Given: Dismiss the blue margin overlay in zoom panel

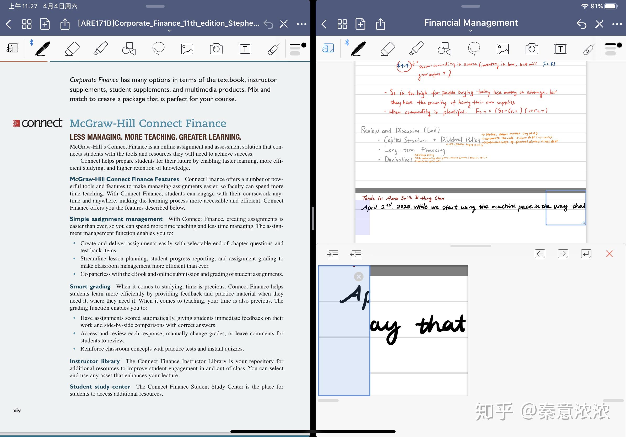Looking at the screenshot, I should pyautogui.click(x=359, y=276).
